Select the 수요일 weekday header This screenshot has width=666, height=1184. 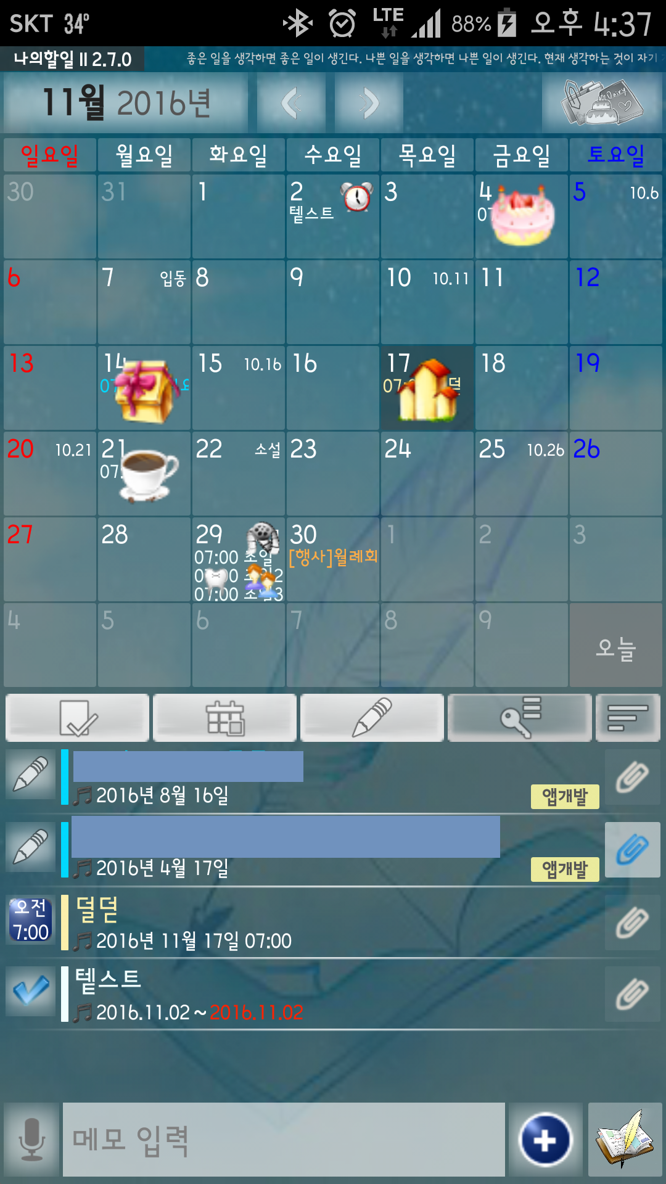point(333,155)
